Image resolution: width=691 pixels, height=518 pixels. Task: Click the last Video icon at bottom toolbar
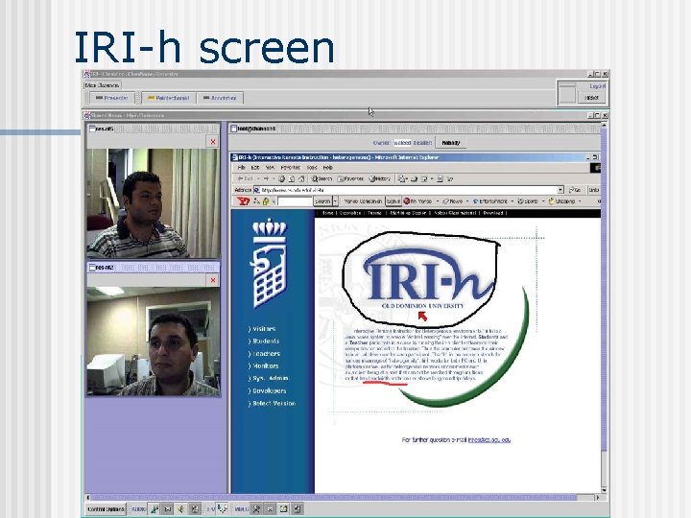(x=298, y=509)
